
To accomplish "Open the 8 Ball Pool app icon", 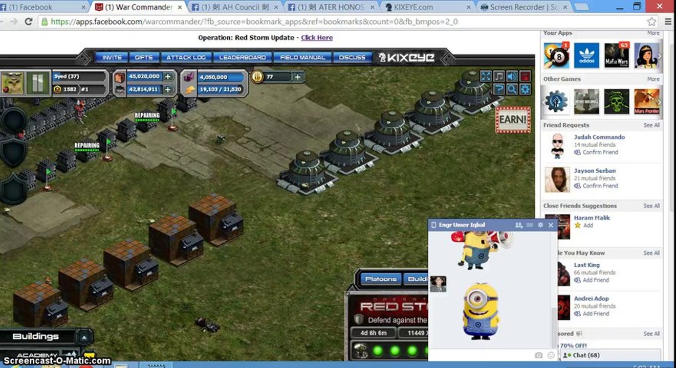I will pyautogui.click(x=556, y=55).
